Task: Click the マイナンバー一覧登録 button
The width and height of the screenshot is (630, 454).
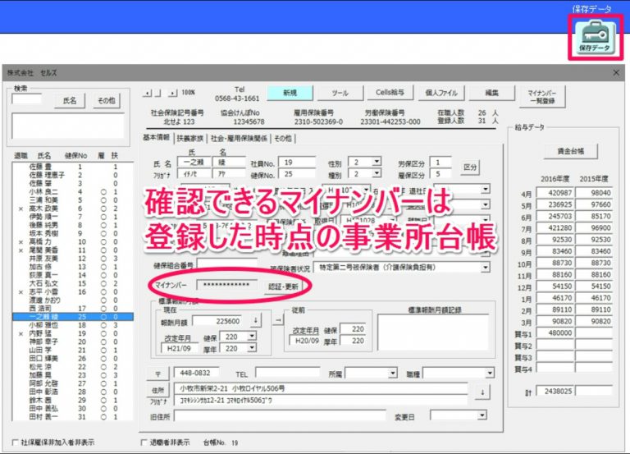Action: click(x=542, y=97)
